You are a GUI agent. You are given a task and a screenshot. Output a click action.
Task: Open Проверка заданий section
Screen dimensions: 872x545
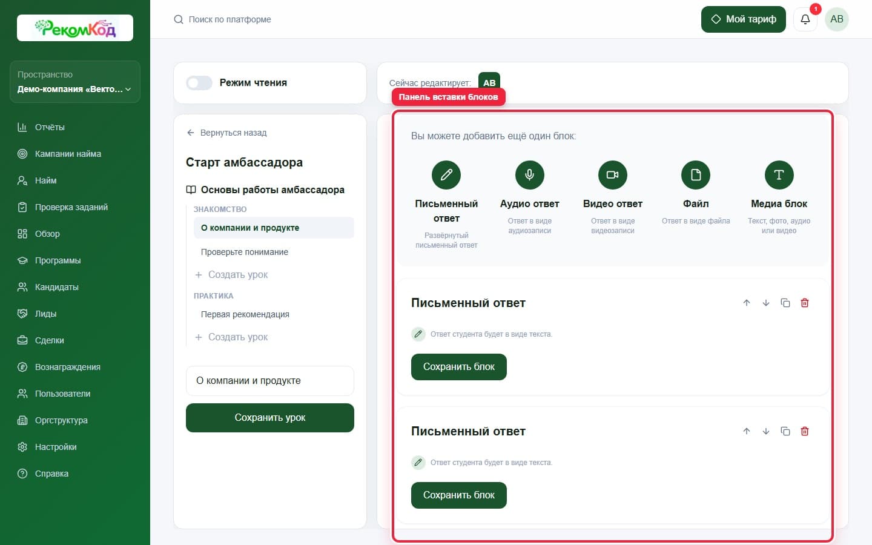(x=75, y=207)
